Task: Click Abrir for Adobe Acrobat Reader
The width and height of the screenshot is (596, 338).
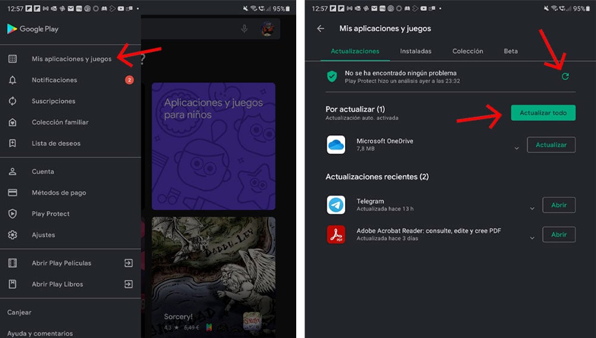Action: pos(559,235)
